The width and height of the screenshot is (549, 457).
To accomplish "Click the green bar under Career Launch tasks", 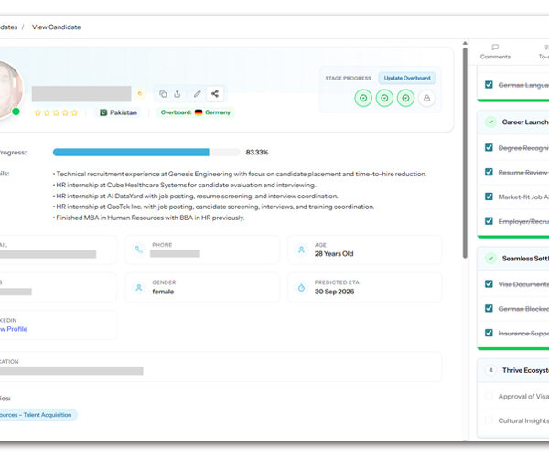I will pos(513,237).
